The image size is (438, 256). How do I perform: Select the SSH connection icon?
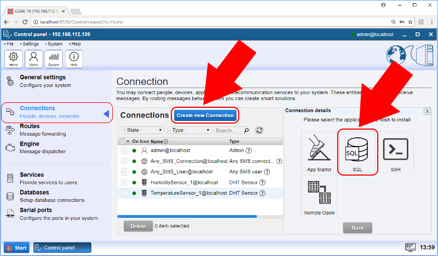point(395,152)
